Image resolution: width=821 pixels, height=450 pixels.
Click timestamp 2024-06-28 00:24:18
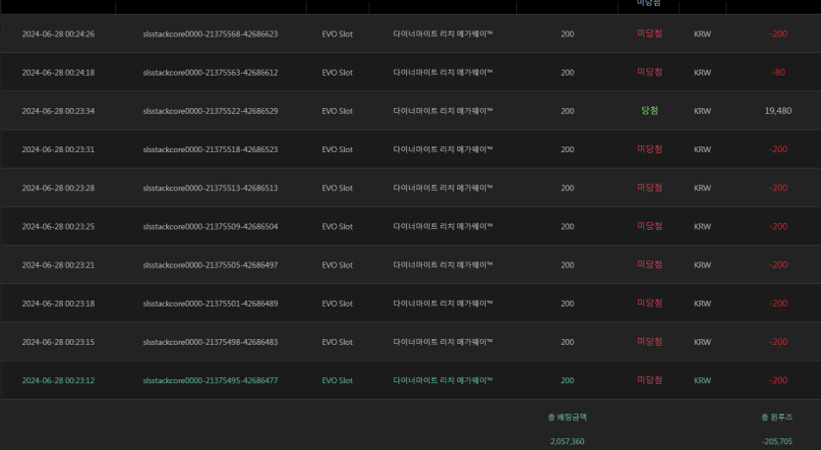click(x=58, y=73)
